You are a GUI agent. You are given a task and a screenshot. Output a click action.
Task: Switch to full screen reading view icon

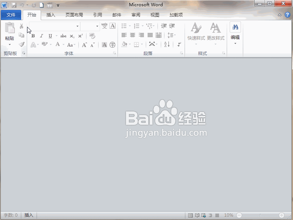(x=197, y=215)
